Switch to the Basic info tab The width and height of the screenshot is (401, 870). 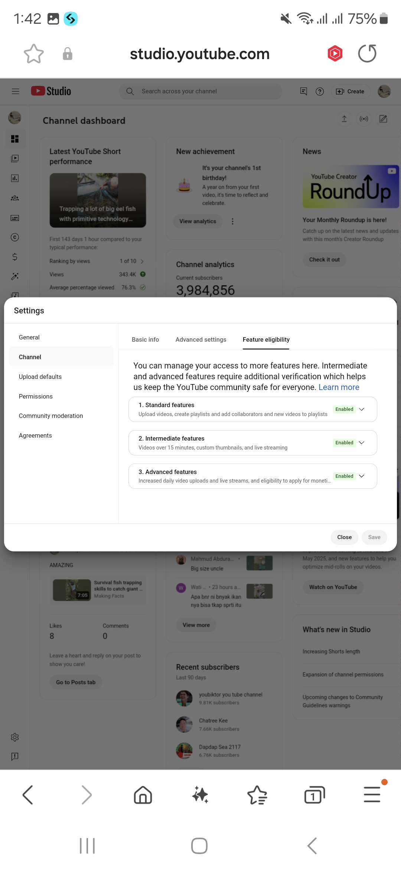coord(145,339)
